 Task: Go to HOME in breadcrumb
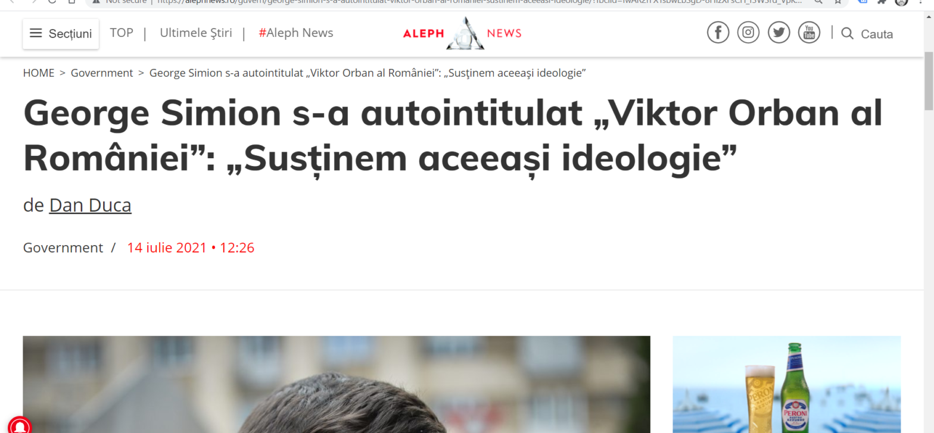(x=39, y=73)
